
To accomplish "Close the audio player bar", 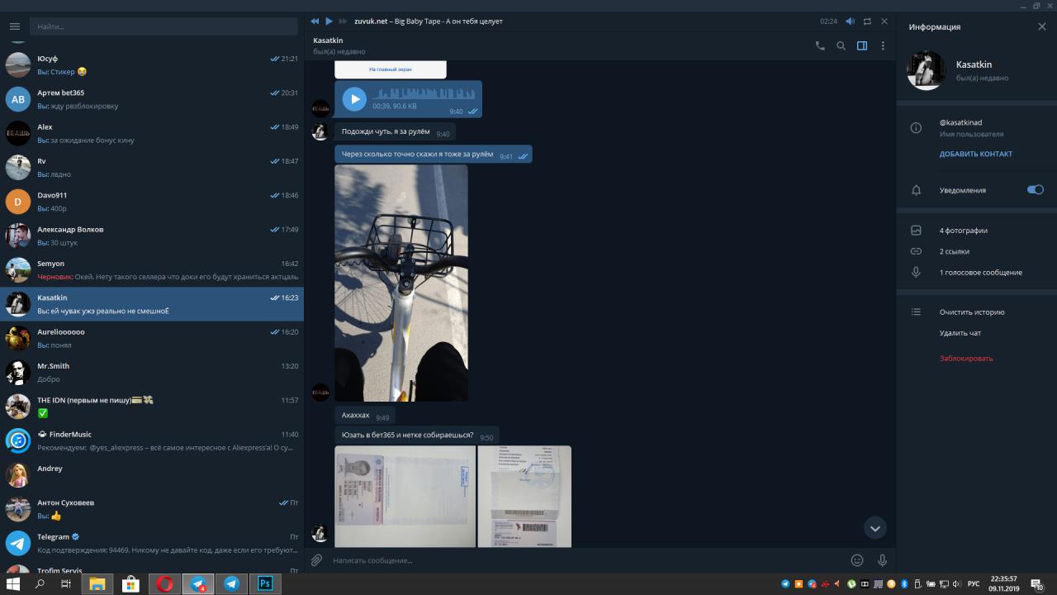I will 884,21.
